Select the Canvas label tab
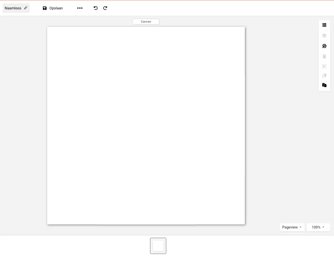This screenshot has height=256, width=334. click(146, 21)
